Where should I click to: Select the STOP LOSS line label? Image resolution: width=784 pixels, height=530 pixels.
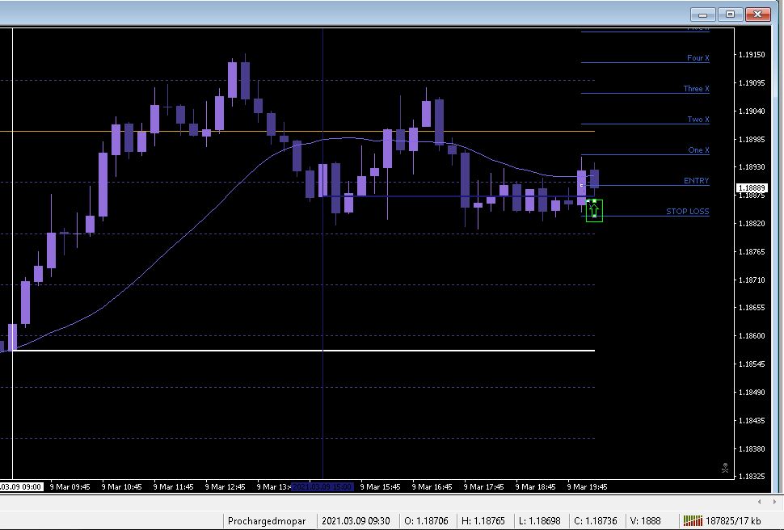[x=686, y=211]
